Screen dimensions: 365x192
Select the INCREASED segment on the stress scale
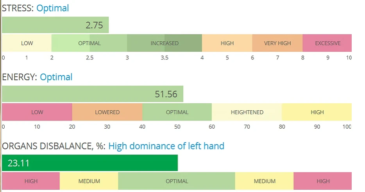[x=165, y=43]
